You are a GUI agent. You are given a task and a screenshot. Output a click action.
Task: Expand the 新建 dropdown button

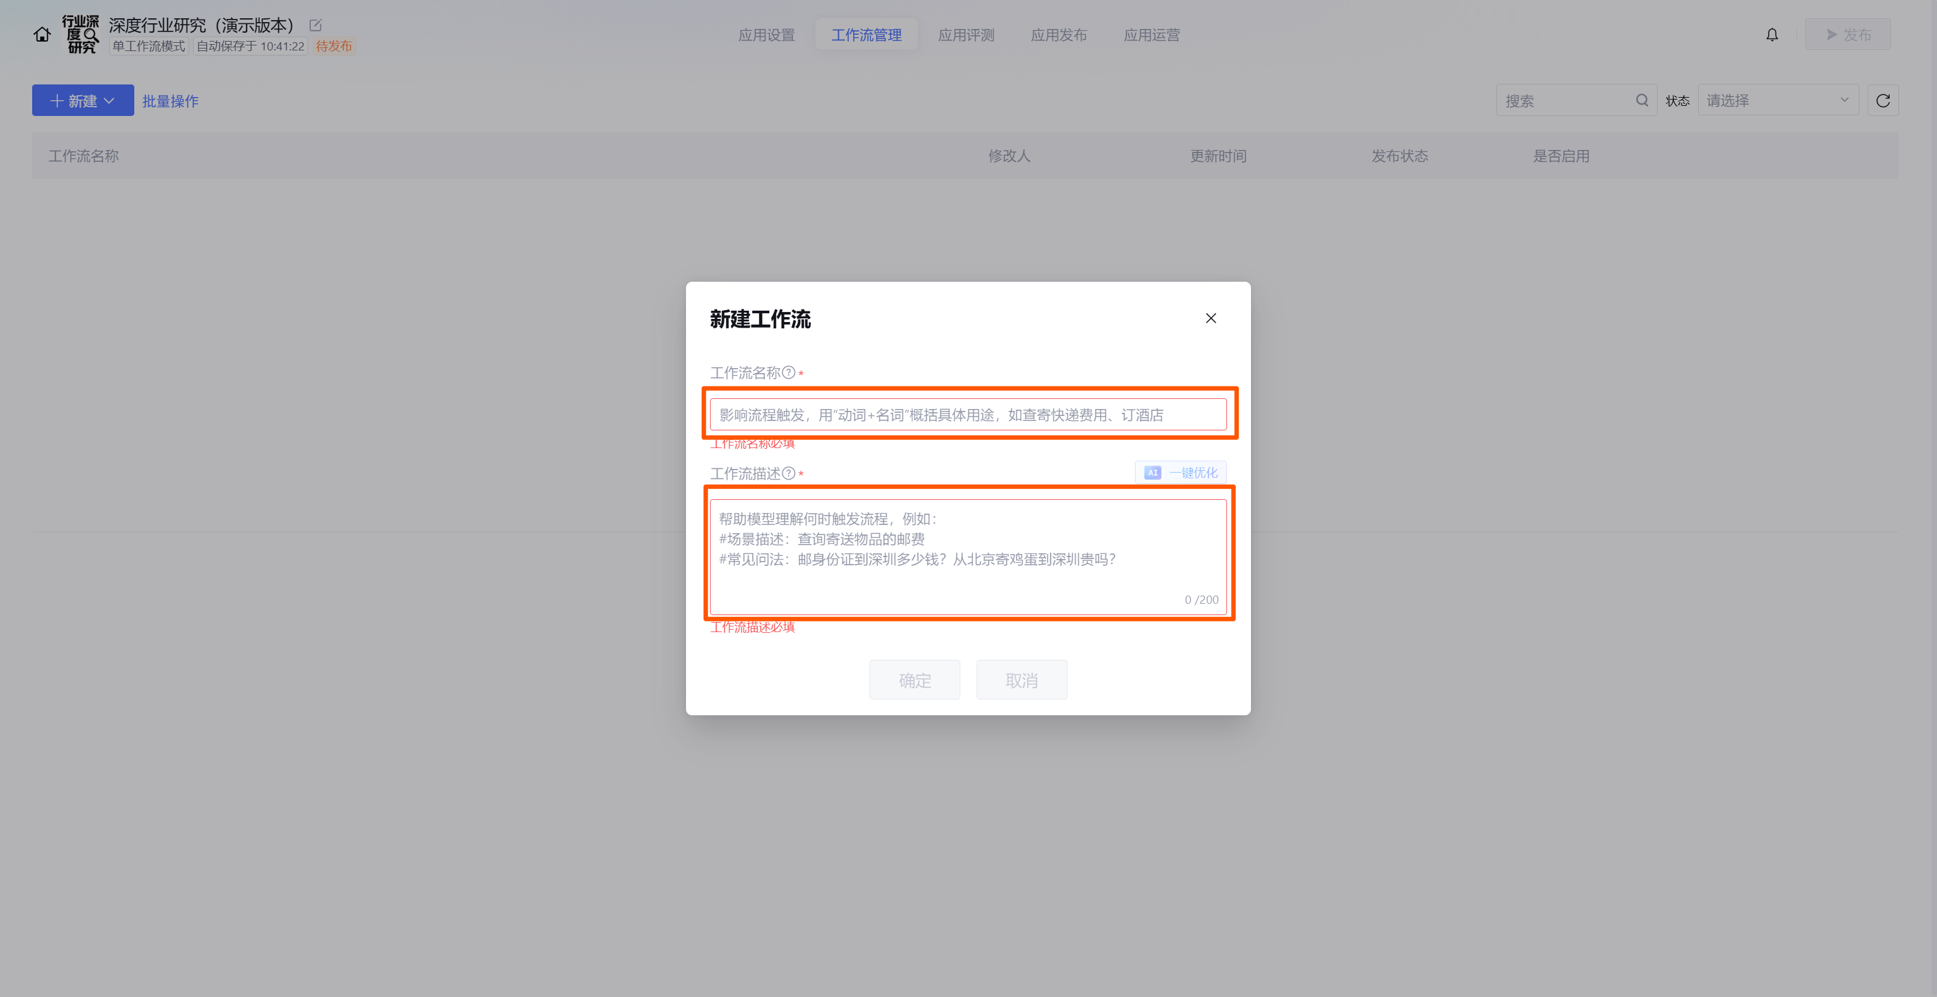click(83, 101)
